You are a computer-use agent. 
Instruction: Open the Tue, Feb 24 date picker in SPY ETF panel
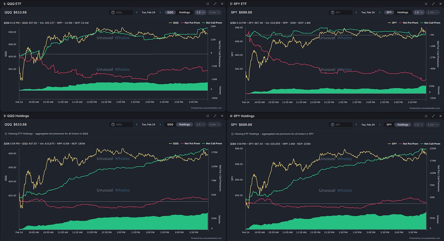[368, 12]
